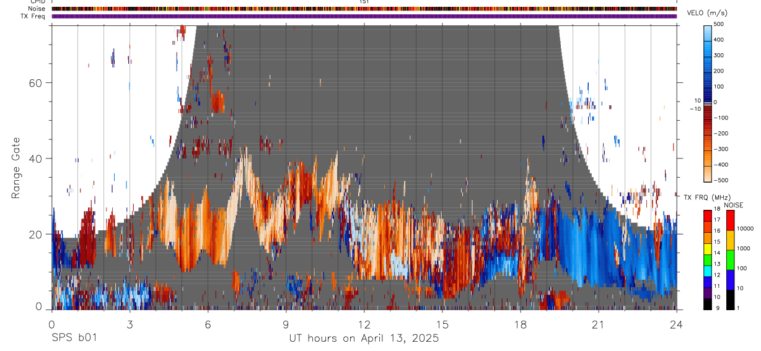Viewport: 761px width, 351px height.
Task: Click the -10 label beside velocity scale
Action: click(x=694, y=109)
